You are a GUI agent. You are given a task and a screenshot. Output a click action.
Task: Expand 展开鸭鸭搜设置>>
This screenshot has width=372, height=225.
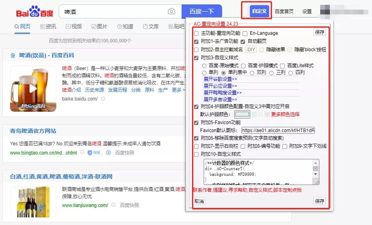coord(223,92)
